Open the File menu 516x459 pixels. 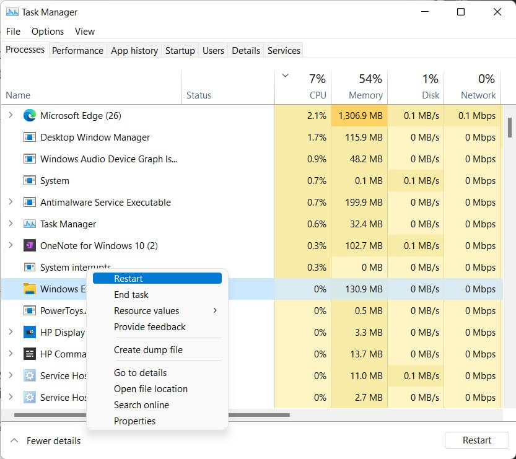pos(13,31)
